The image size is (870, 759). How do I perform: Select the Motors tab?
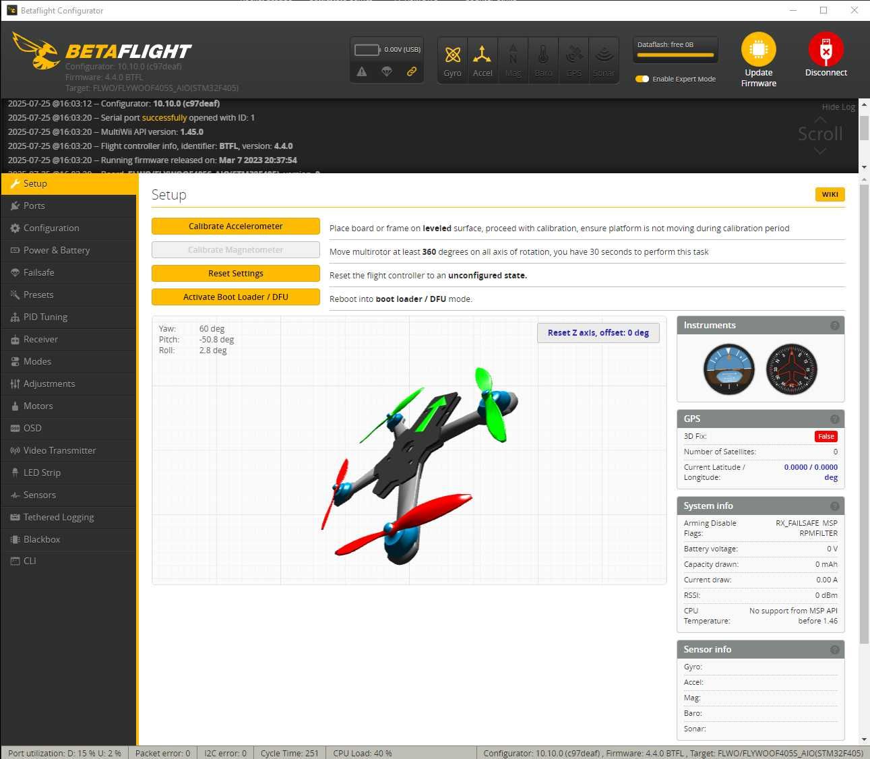pos(69,406)
